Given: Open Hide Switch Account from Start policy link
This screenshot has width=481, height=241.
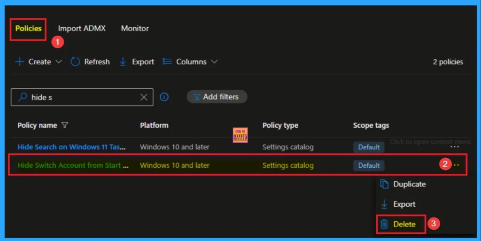Looking at the screenshot, I should [x=73, y=165].
